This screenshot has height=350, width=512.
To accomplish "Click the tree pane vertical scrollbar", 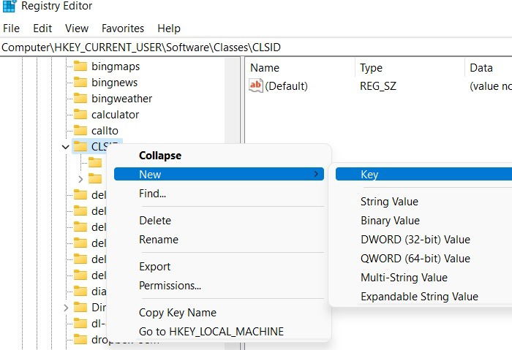I will point(233,101).
